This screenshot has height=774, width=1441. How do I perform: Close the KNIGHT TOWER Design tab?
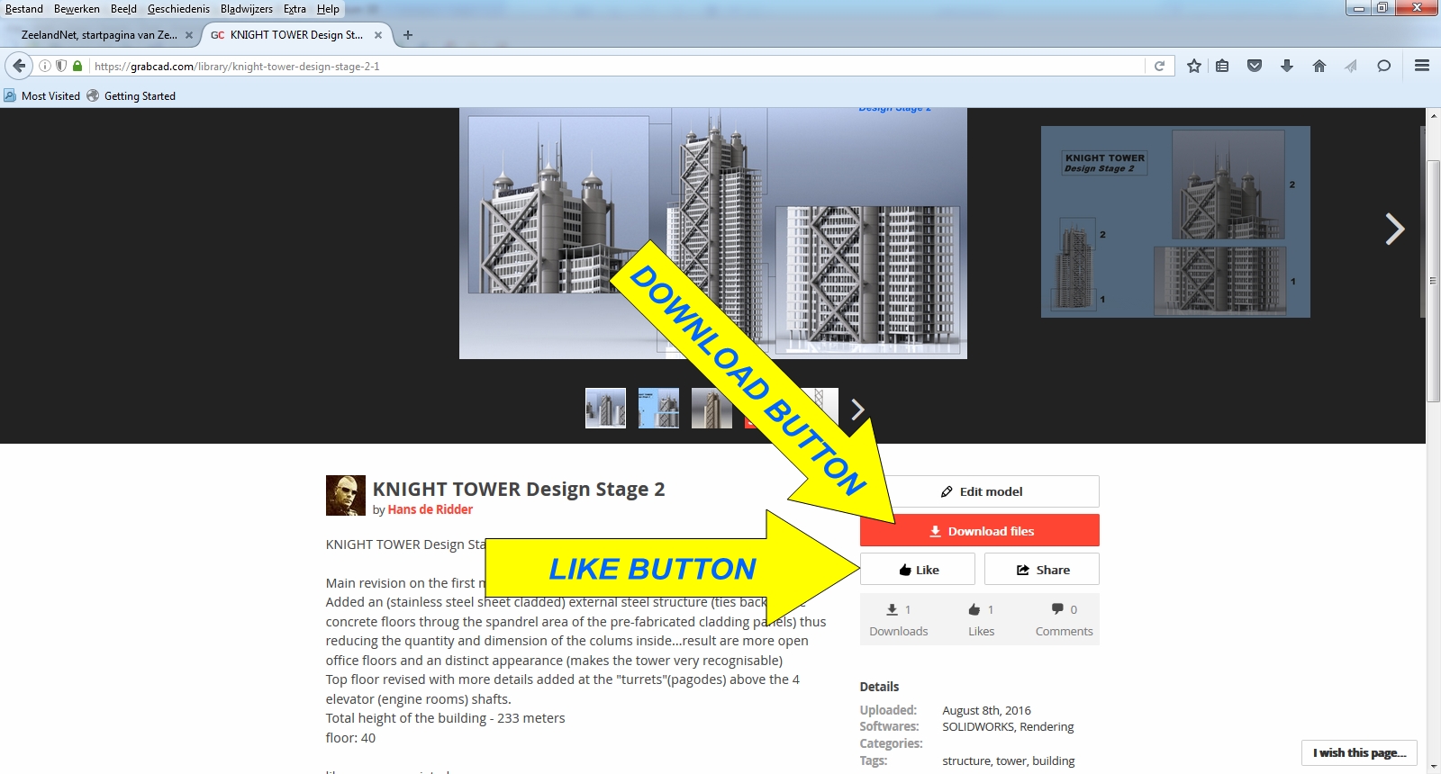378,35
